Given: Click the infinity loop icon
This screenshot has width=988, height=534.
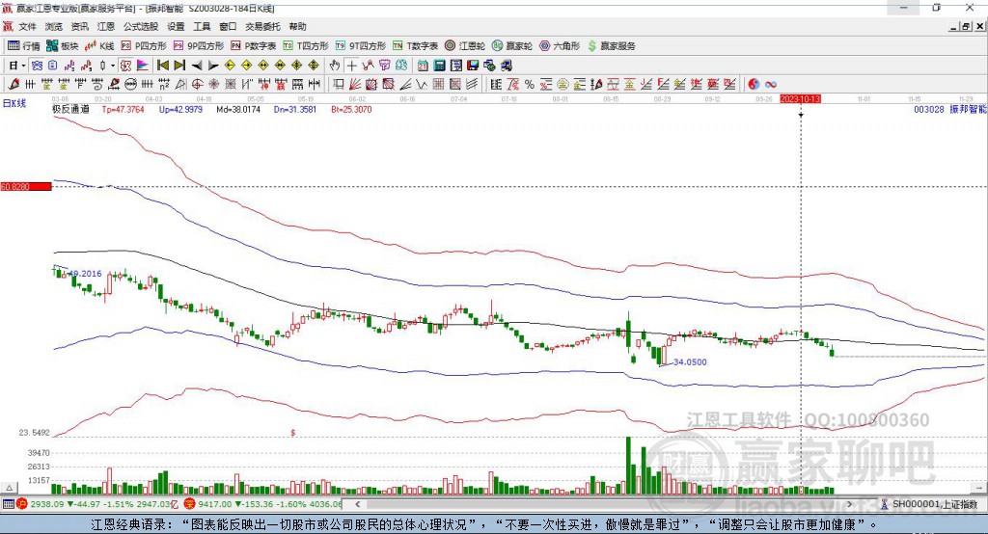Looking at the screenshot, I should click(771, 85).
